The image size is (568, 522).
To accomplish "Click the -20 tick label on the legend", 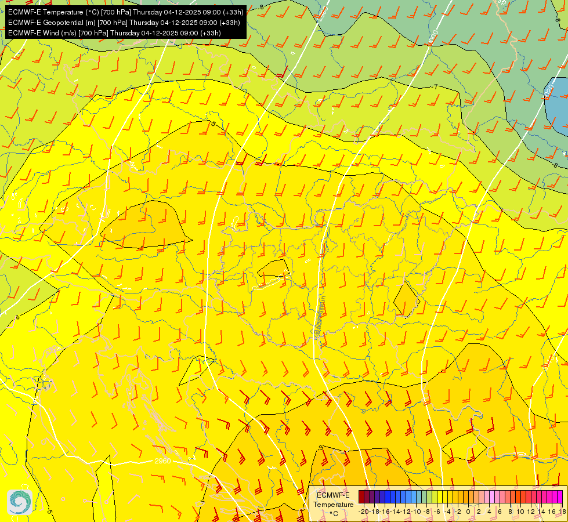I will (x=364, y=512).
